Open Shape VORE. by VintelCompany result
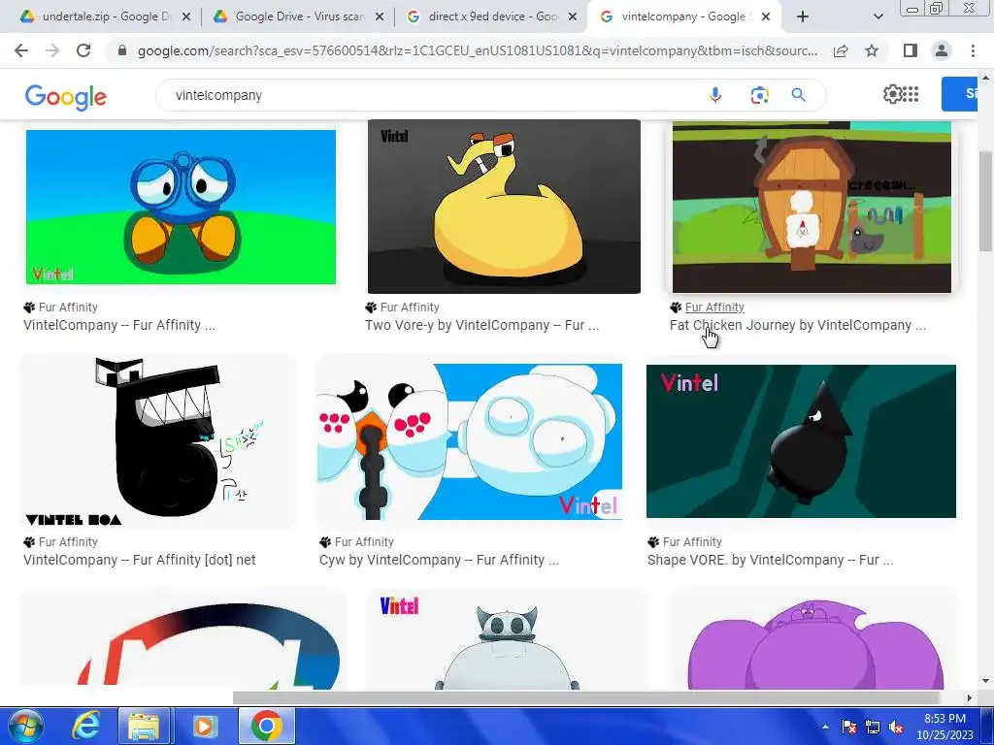This screenshot has width=994, height=745. (770, 560)
